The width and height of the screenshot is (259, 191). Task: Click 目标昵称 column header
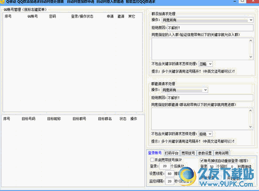pyautogui.click(x=54, y=119)
